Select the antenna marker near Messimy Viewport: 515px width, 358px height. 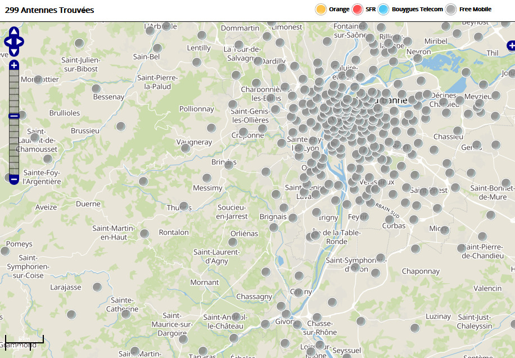[x=207, y=178]
